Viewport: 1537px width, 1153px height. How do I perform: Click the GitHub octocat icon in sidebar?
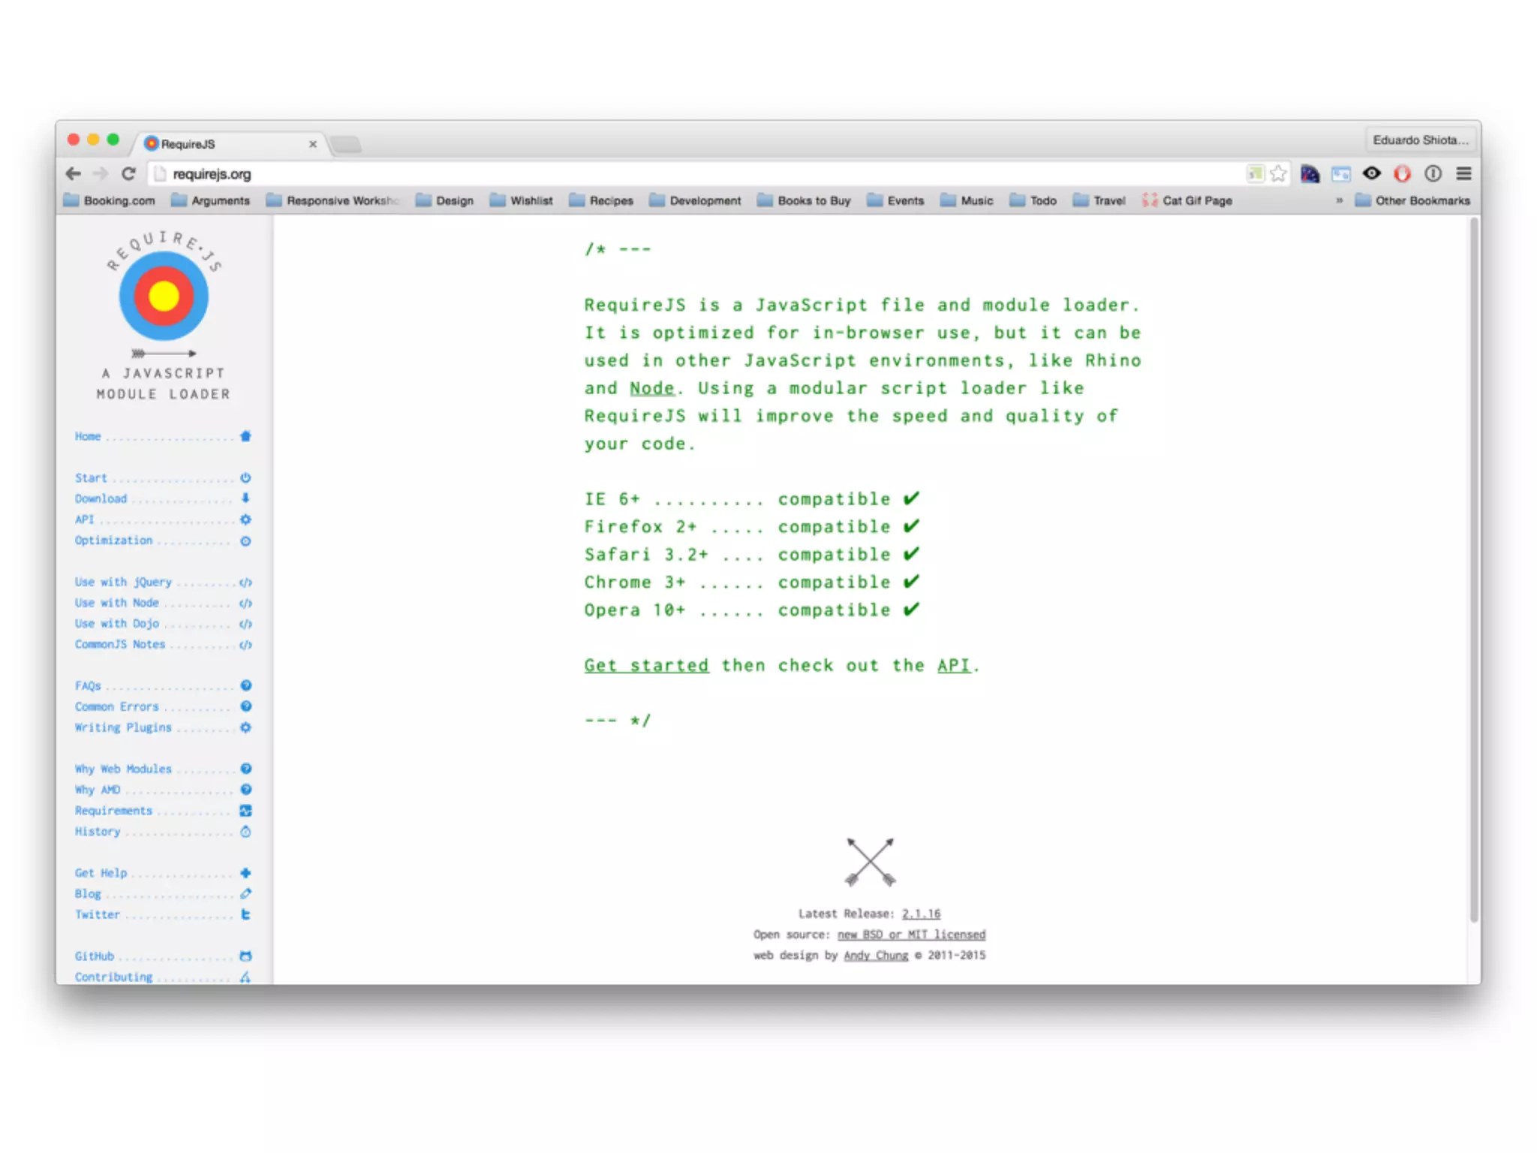coord(245,956)
